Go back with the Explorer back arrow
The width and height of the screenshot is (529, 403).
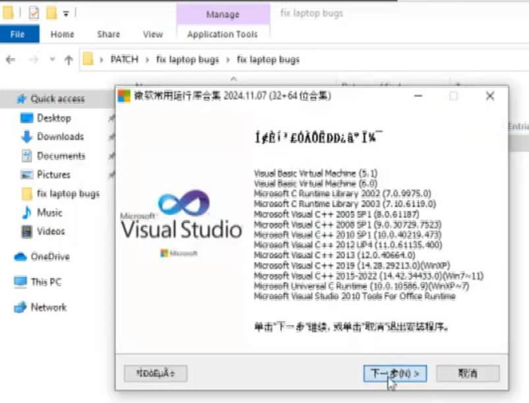click(x=11, y=60)
